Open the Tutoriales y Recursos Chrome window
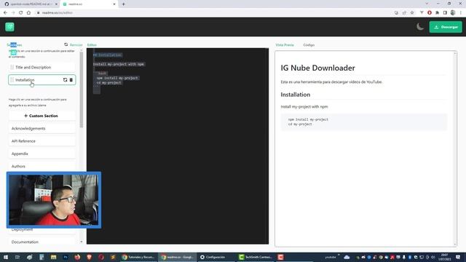466x262 pixels. coord(138,257)
